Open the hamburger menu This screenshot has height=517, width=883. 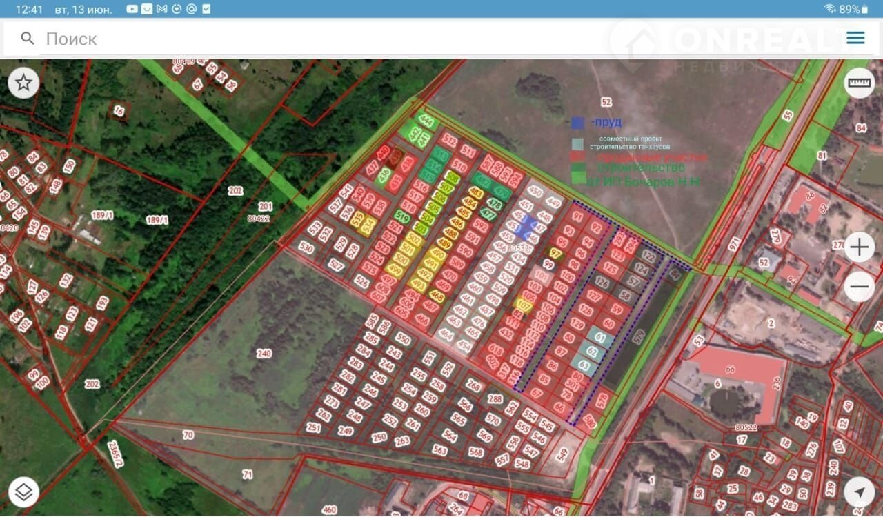(x=855, y=38)
